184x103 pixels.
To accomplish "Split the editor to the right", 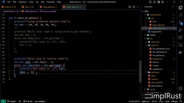I will coord(134,7).
